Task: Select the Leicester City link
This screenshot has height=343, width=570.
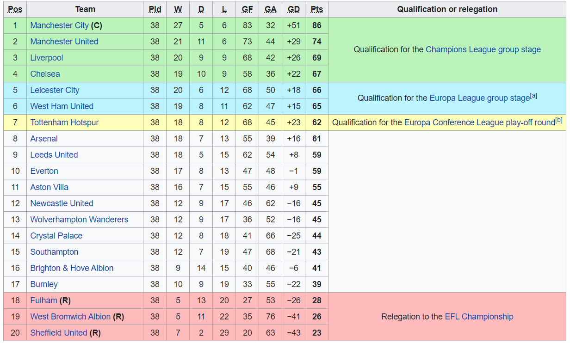Action: click(55, 90)
